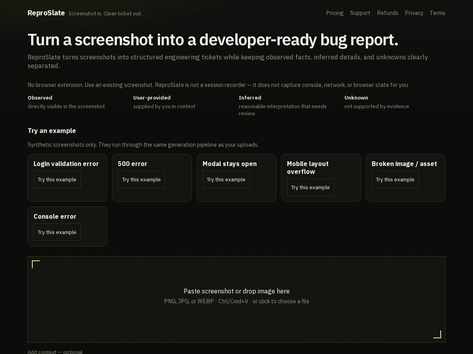This screenshot has width=473, height=354.
Task: Try the 500 error example
Action: click(142, 179)
